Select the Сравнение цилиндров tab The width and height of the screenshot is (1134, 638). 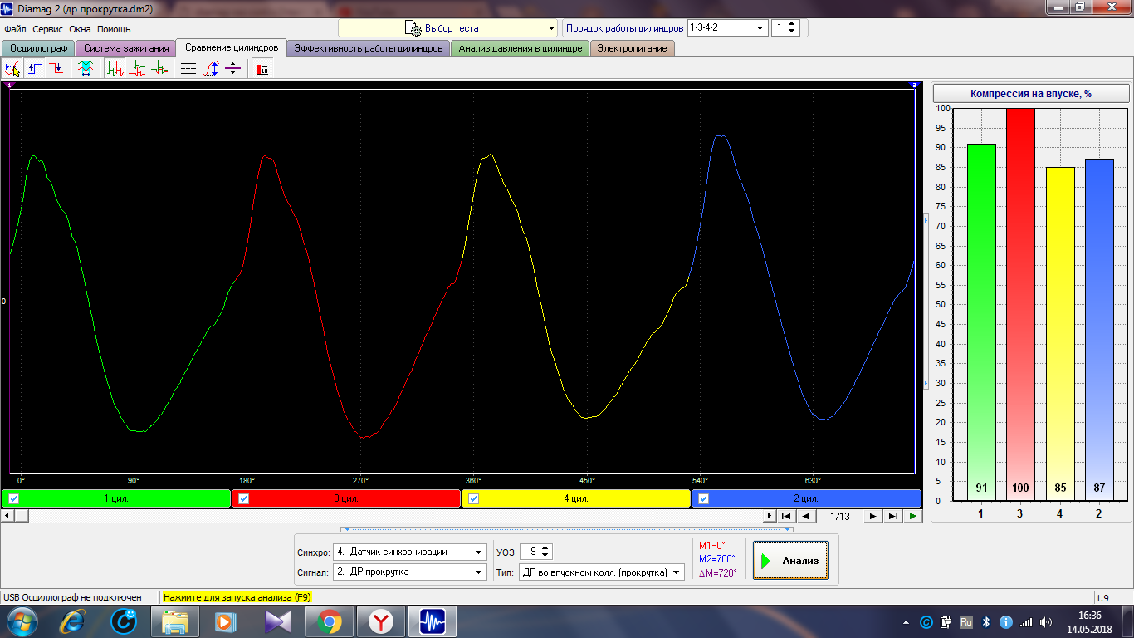point(232,47)
